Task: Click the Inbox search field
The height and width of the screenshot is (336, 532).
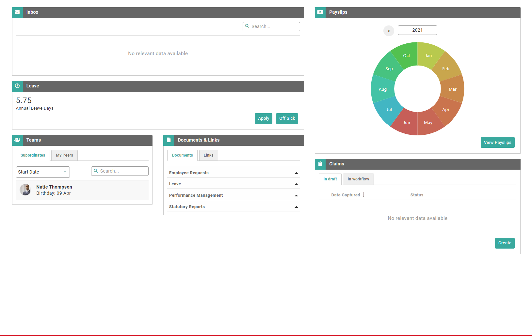Action: (x=271, y=26)
